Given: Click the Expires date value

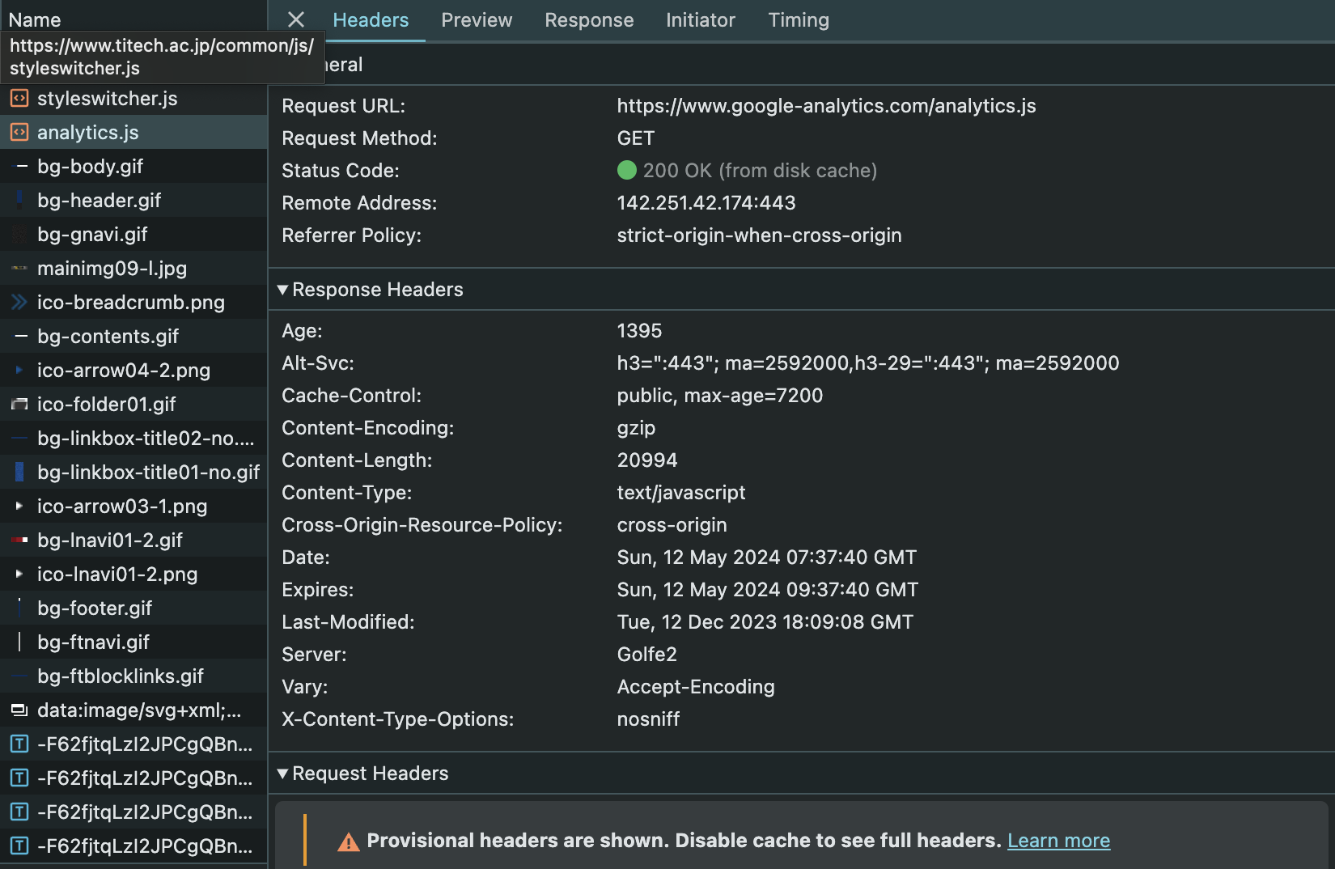Looking at the screenshot, I should pos(767,590).
